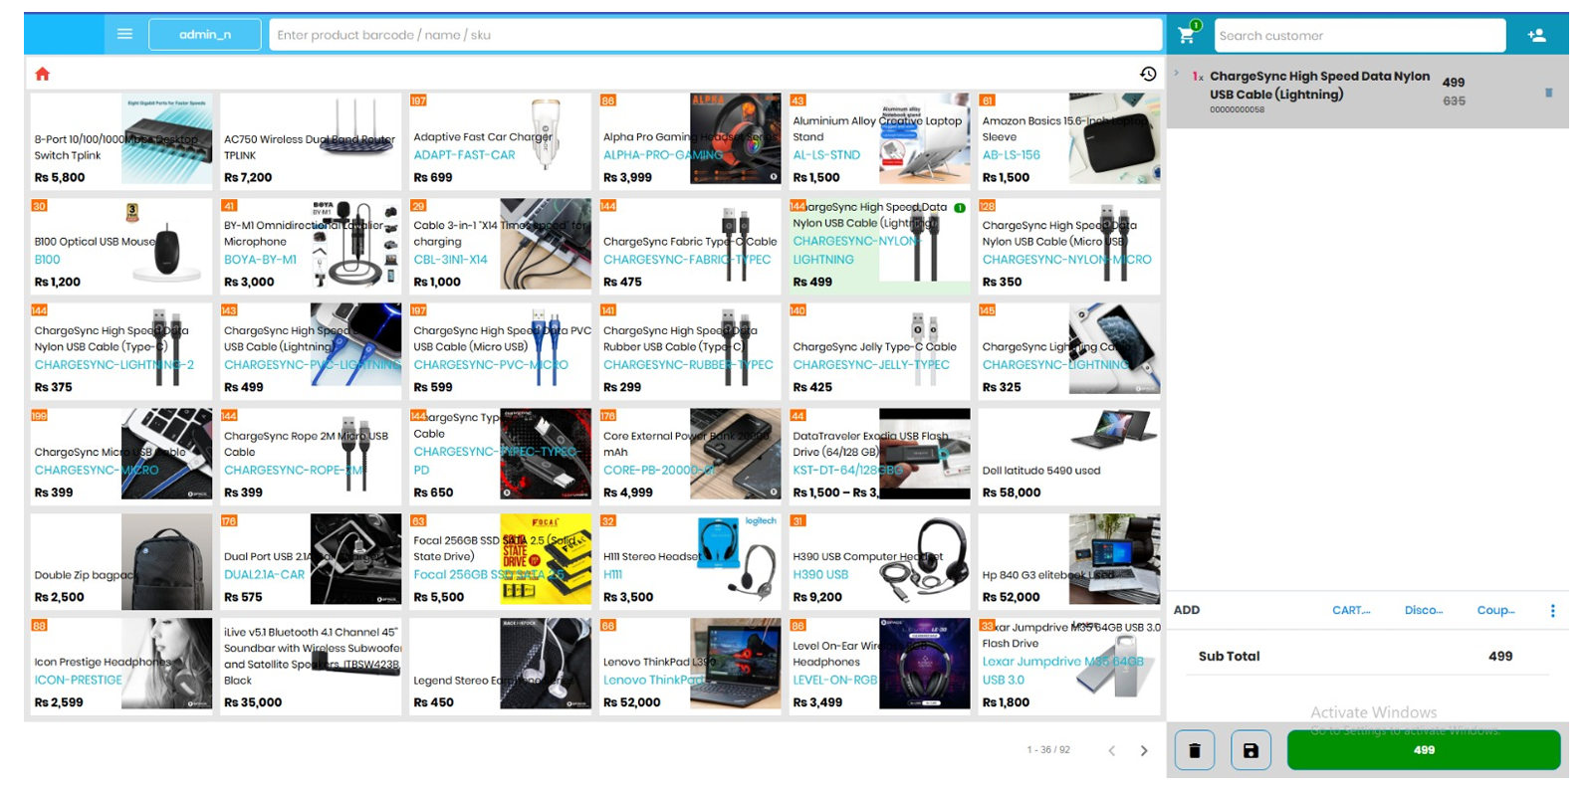Image resolution: width=1593 pixels, height=790 pixels.
Task: Add Lenovo ThinkPad L390 laptop
Action: (x=690, y=665)
